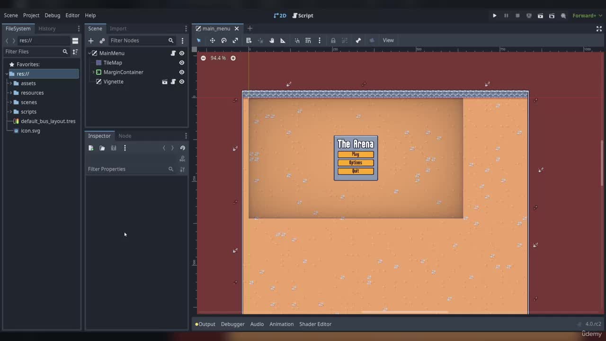Reset zoom via 94.4 % label

[218, 58]
